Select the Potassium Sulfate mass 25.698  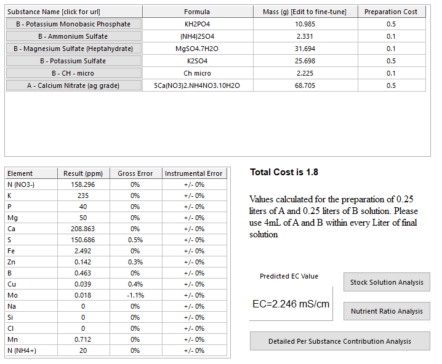[305, 61]
